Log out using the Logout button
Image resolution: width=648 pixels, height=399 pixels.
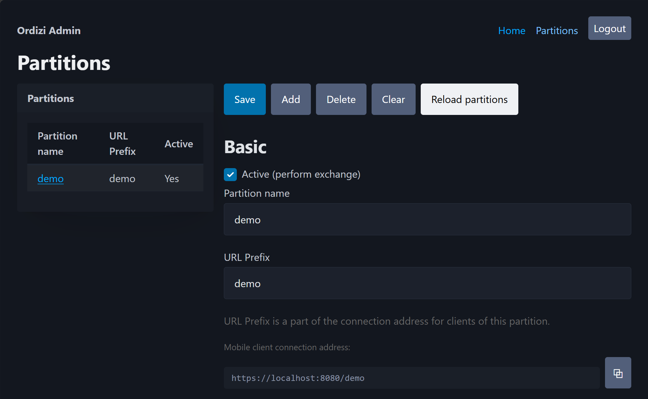click(609, 28)
